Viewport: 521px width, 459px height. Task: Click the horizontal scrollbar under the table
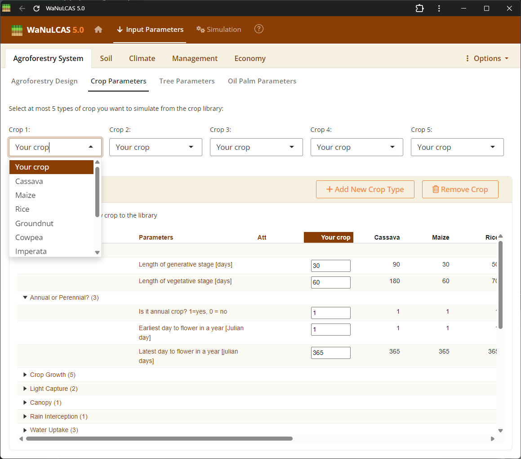click(159, 439)
